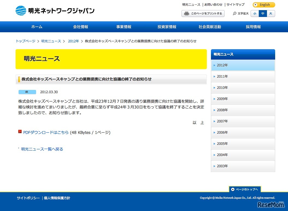Click the blue IR category badge
Image resolution: width=288 pixels, height=211 pixels.
pos(27,92)
